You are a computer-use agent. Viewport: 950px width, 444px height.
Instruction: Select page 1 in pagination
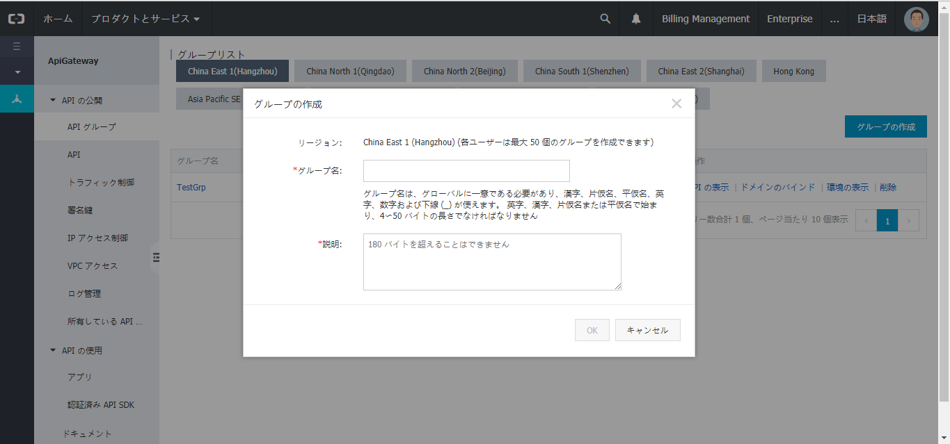pyautogui.click(x=887, y=221)
